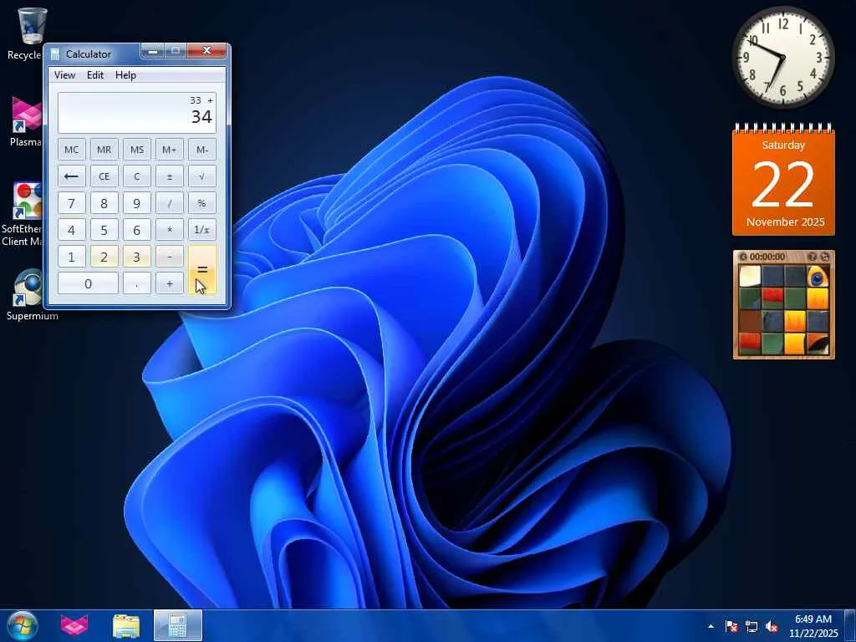Click the orange calendar gadget

[x=783, y=181]
